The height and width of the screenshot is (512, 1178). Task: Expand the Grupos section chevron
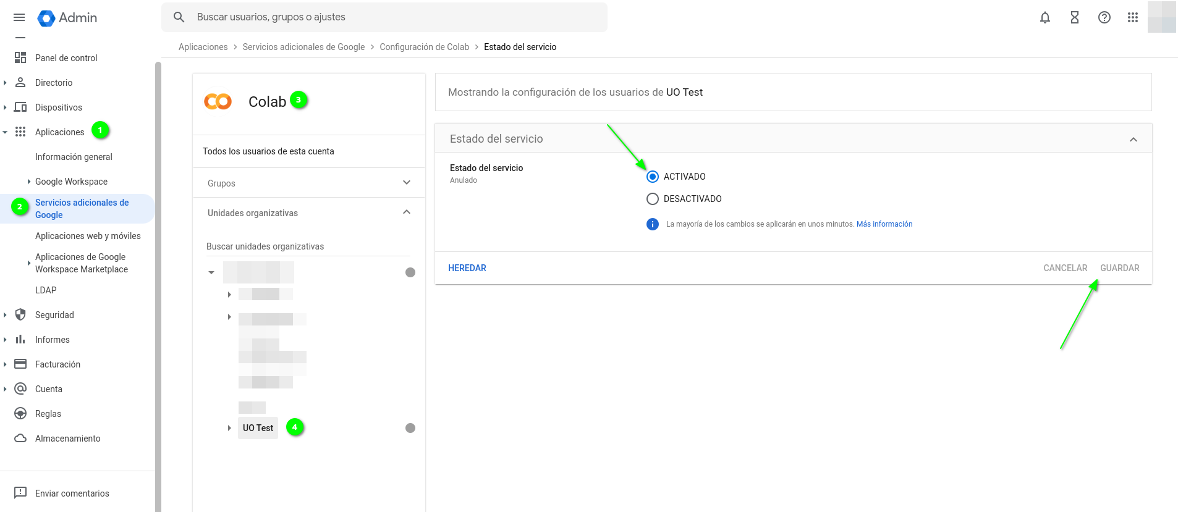pyautogui.click(x=407, y=182)
